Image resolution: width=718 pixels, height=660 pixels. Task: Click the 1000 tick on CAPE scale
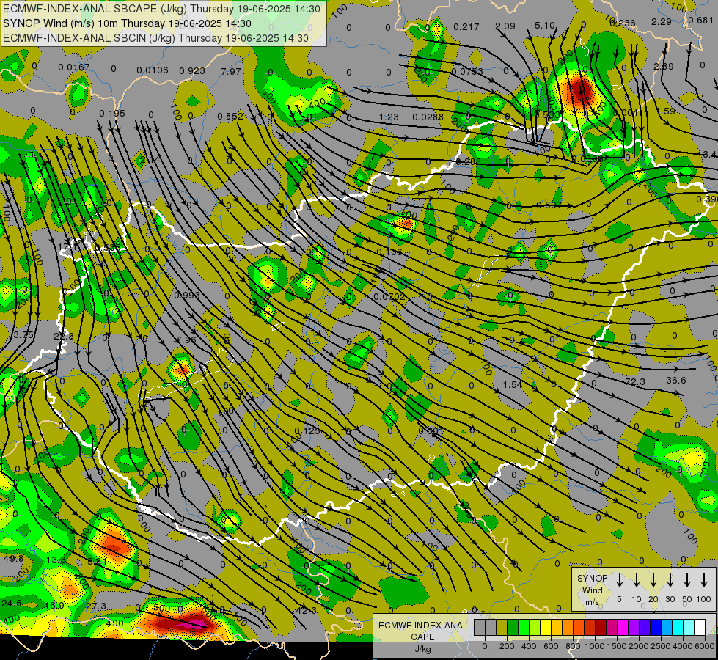click(594, 646)
